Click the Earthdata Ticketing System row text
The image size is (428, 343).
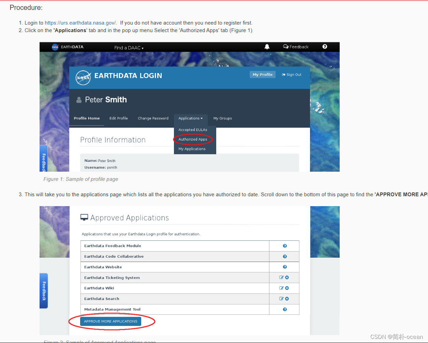112,277
